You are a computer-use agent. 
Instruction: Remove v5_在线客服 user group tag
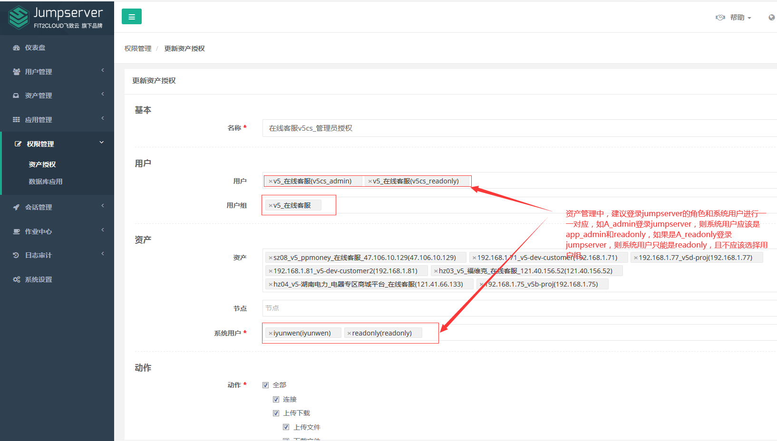point(271,205)
